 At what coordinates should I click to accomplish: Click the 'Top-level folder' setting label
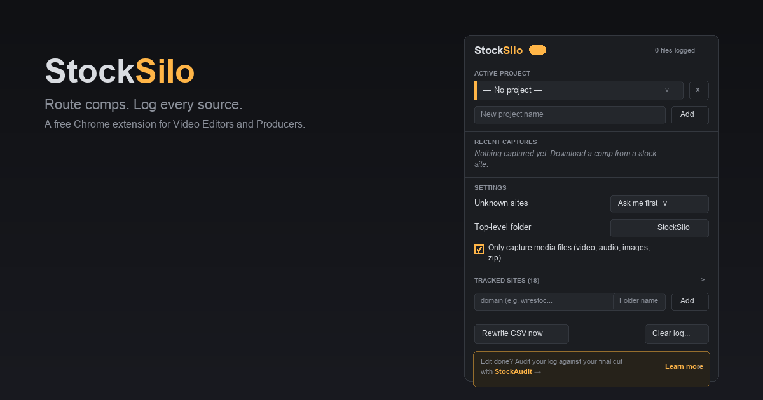click(x=503, y=227)
